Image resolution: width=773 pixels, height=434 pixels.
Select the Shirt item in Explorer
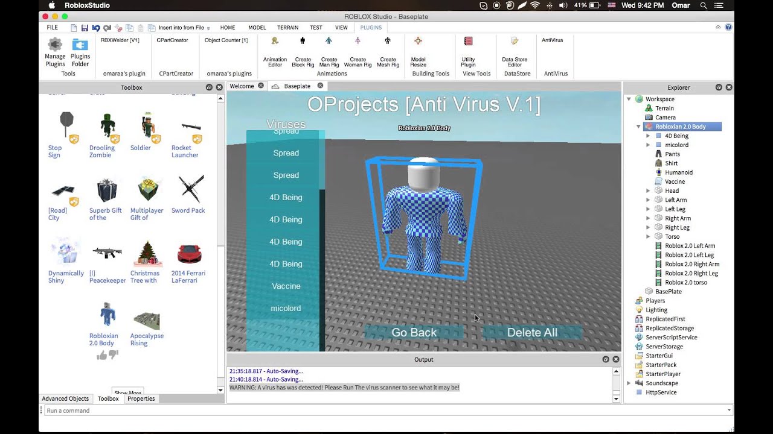(671, 163)
